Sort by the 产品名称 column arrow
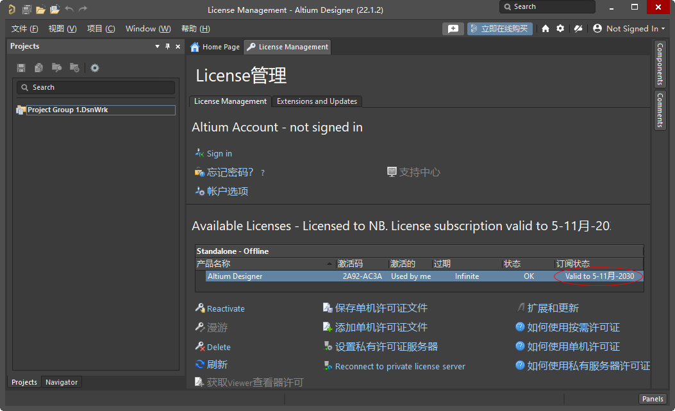This screenshot has height=411, width=675. [x=329, y=264]
